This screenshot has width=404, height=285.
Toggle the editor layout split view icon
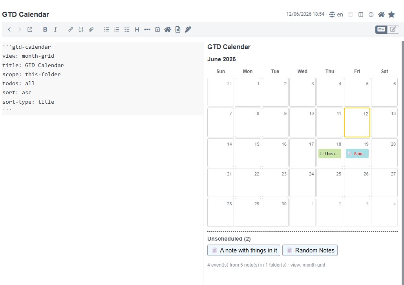tap(361, 15)
